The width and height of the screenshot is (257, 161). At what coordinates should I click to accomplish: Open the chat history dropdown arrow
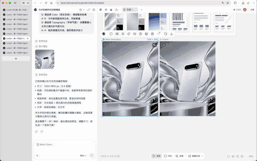[x=84, y=10]
